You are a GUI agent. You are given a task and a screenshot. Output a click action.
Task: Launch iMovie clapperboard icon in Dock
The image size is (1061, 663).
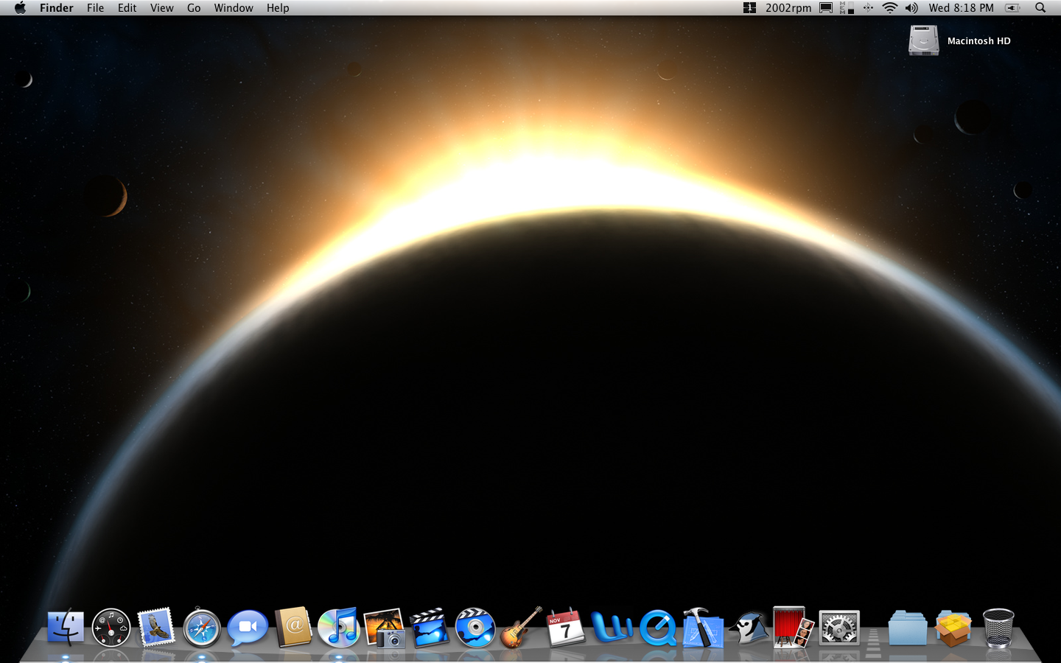pos(430,628)
